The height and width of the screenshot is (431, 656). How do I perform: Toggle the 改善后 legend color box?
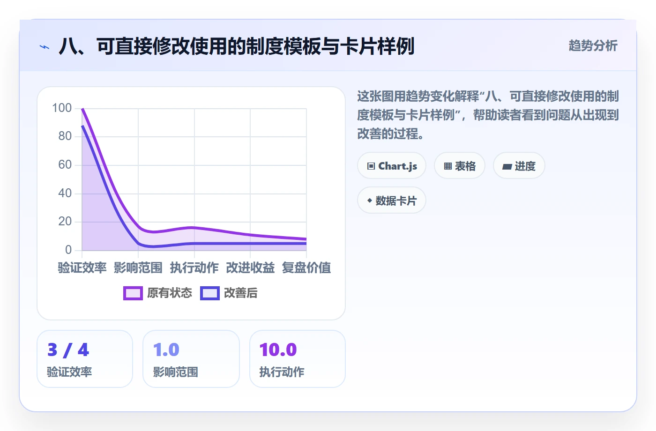coord(210,293)
